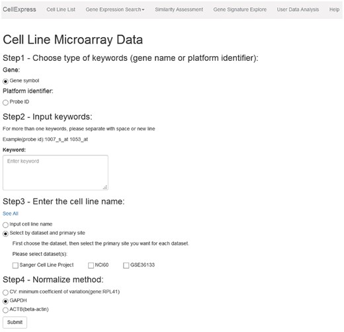344x332 pixels.
Task: Select the Probe ID radio button
Action: (x=5, y=103)
